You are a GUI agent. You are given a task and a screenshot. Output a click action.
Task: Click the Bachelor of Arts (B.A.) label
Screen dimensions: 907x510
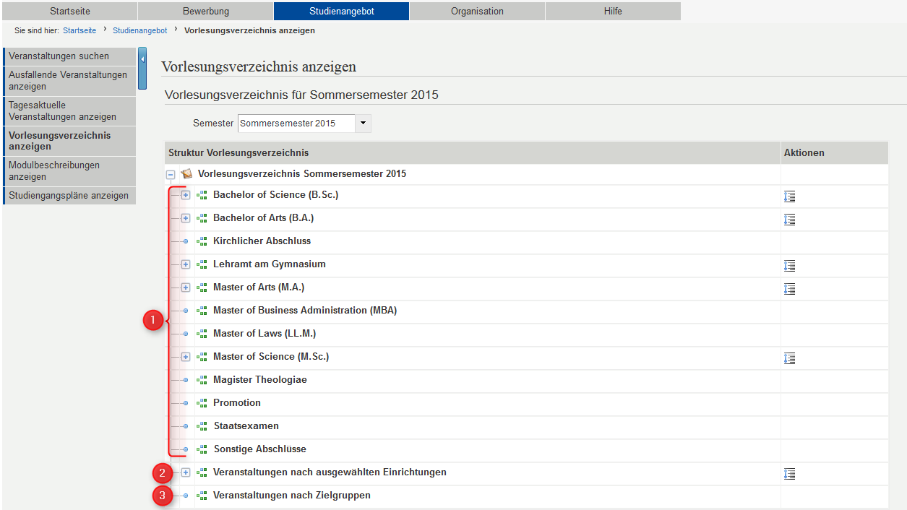point(264,218)
